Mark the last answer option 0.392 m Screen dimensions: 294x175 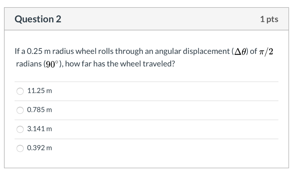click(20, 148)
